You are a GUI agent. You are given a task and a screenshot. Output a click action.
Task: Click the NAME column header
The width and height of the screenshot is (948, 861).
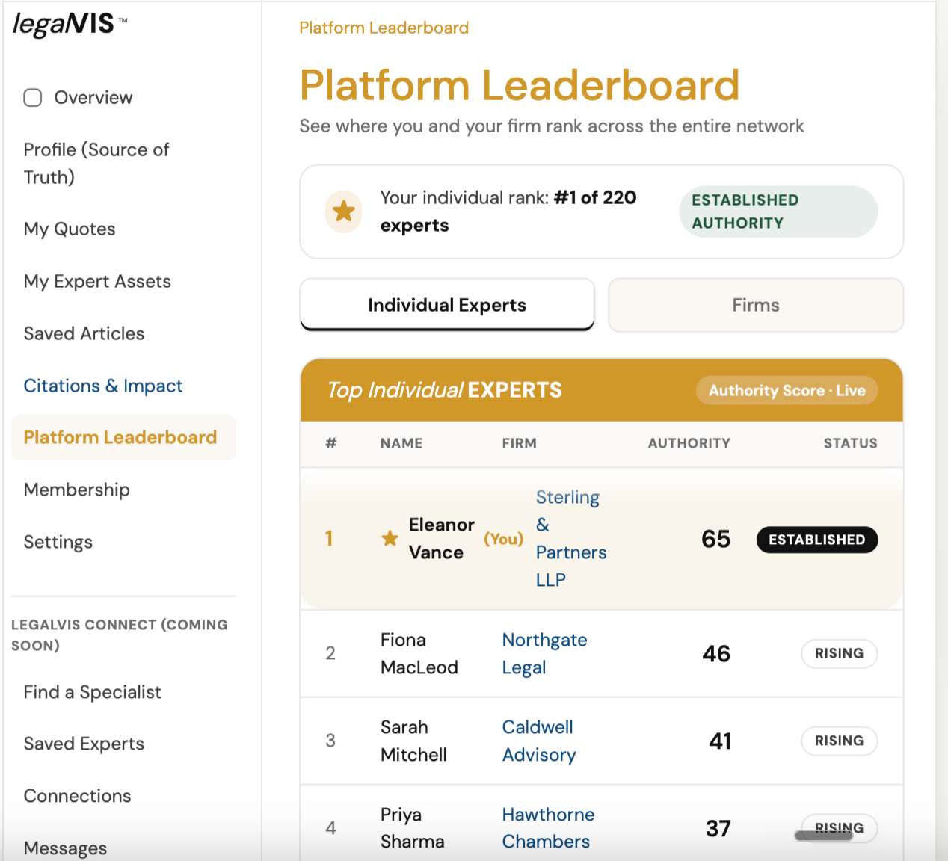(x=401, y=443)
